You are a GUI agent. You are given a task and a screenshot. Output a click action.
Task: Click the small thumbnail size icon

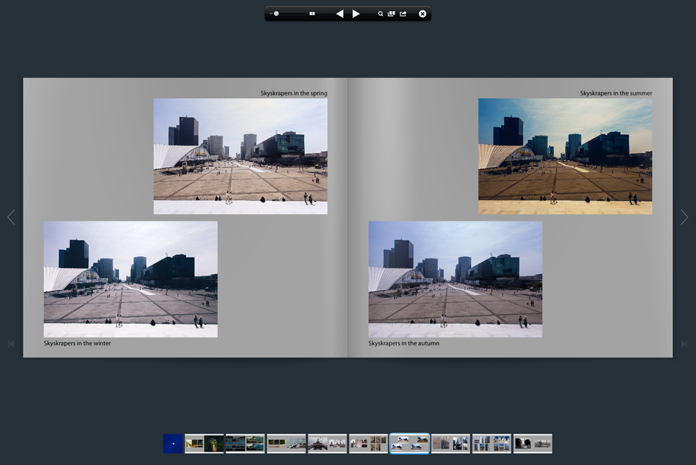(x=270, y=14)
